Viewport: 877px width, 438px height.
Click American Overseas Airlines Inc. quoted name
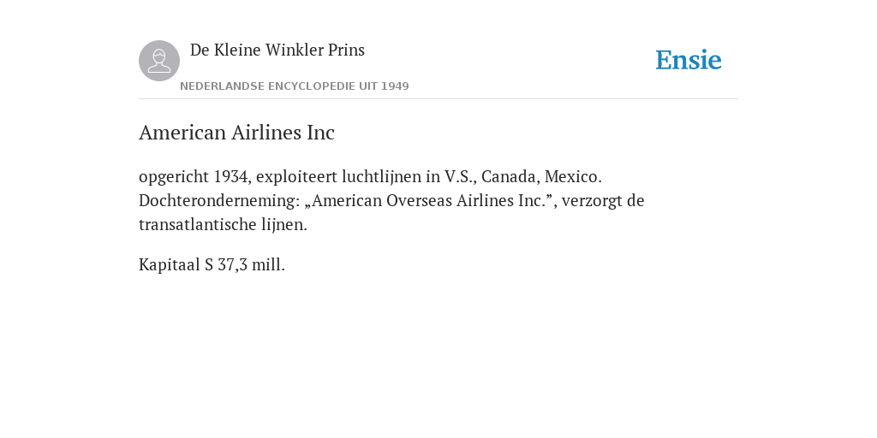tap(429, 200)
